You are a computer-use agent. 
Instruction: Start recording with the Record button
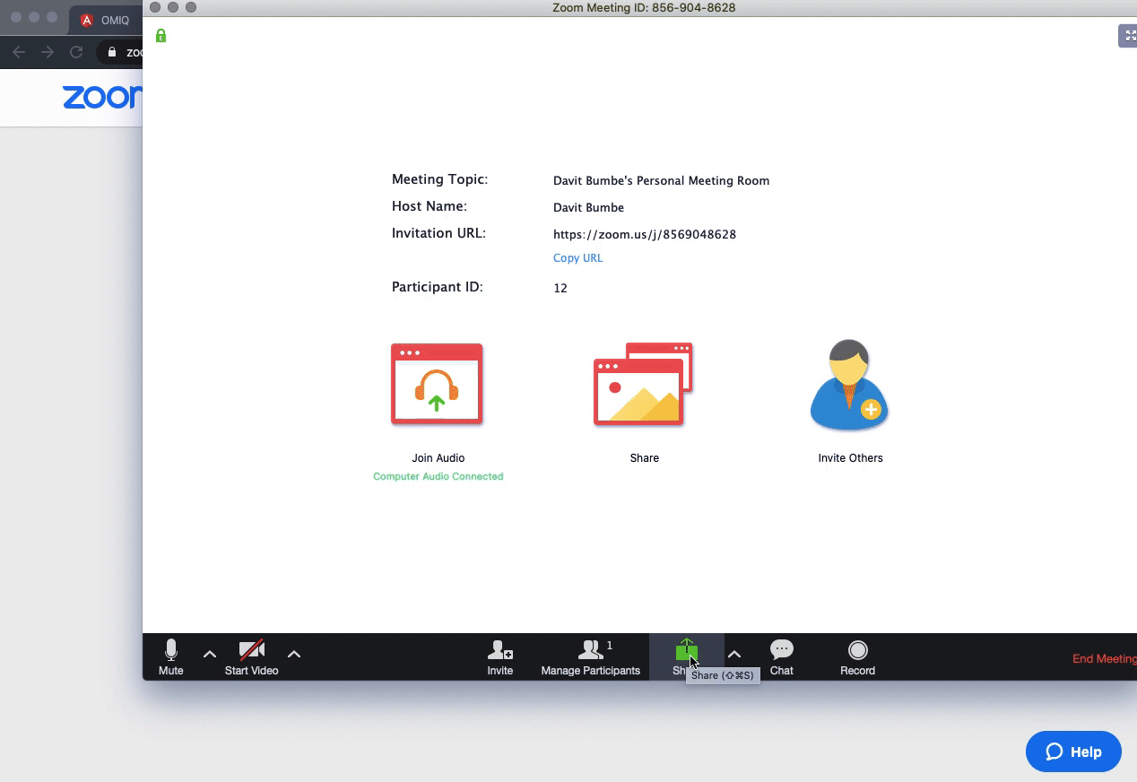click(857, 657)
